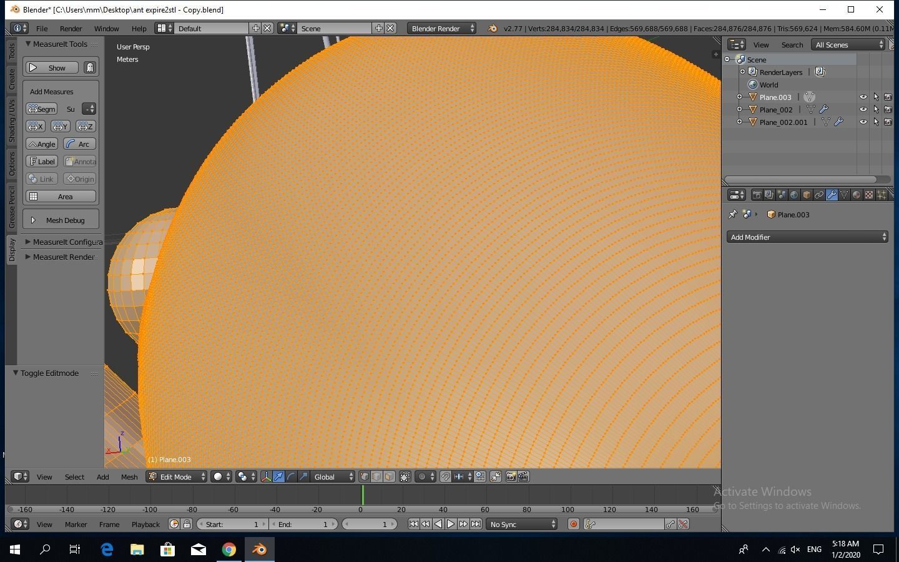This screenshot has height=562, width=899.
Task: Open the Edit Mode selector dropdown
Action: click(x=176, y=477)
